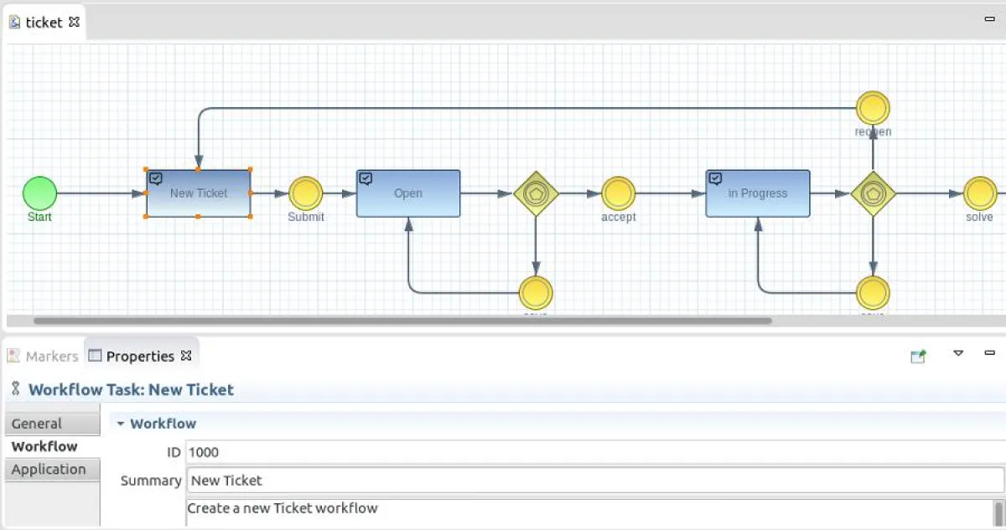Select the reopen event at the top right

coord(873,108)
